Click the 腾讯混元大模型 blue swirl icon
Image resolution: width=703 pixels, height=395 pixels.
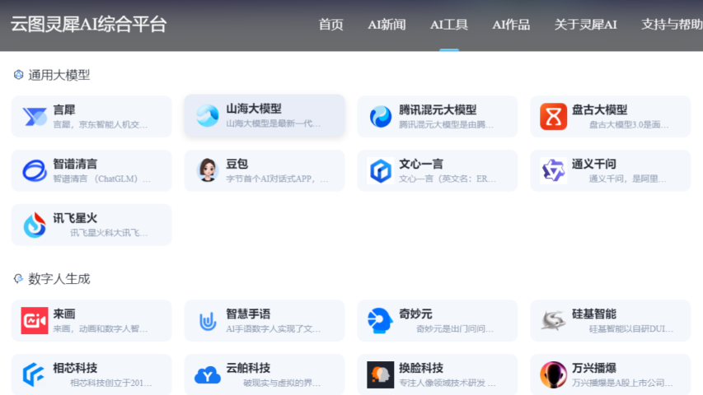tap(381, 116)
